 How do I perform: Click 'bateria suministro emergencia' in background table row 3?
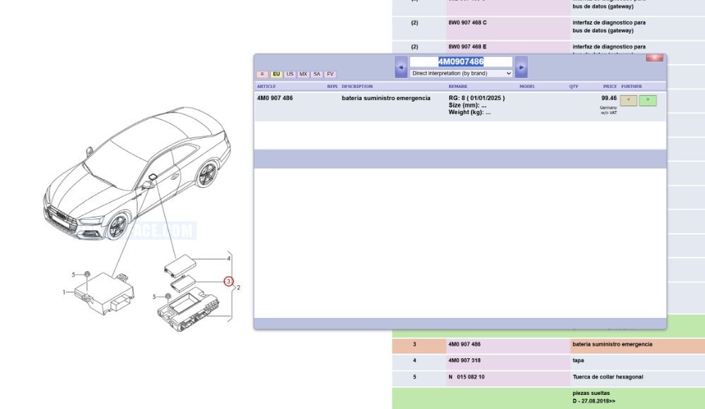613,344
